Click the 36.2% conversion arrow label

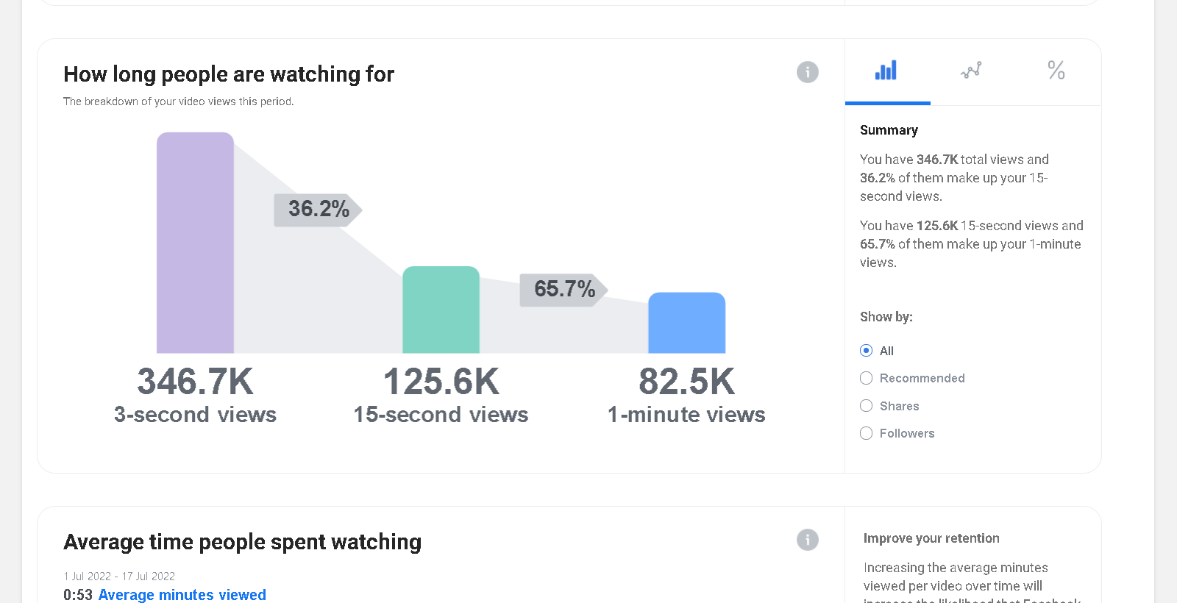(x=318, y=210)
